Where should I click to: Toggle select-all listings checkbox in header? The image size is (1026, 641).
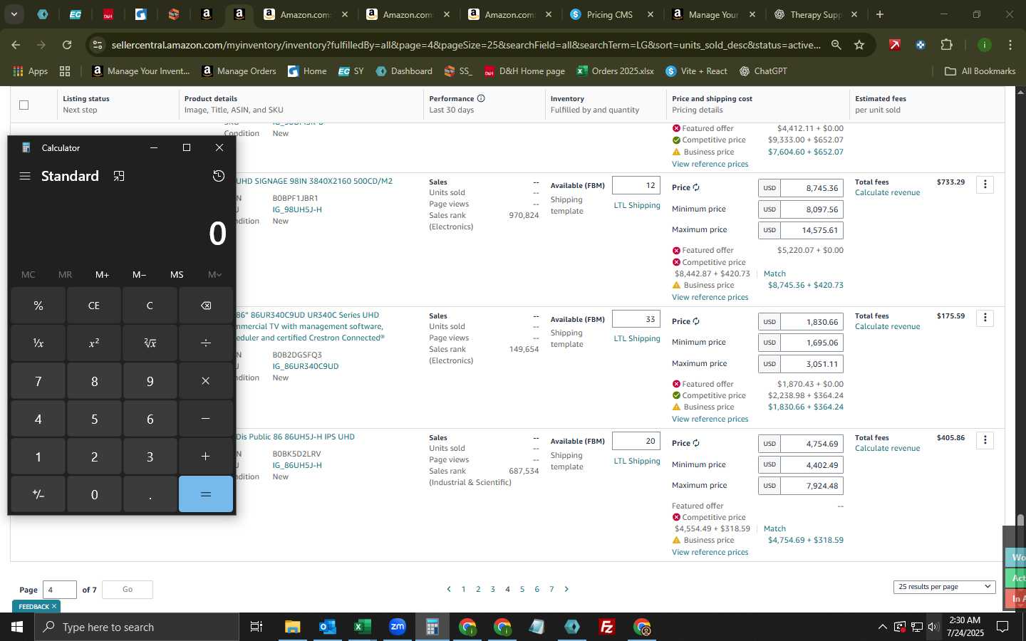[x=24, y=105]
